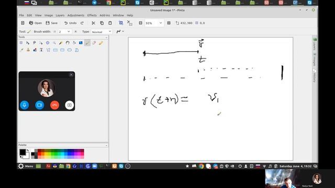This screenshot has width=335, height=188.
Task: Open the Image menu
Action: tap(49, 15)
